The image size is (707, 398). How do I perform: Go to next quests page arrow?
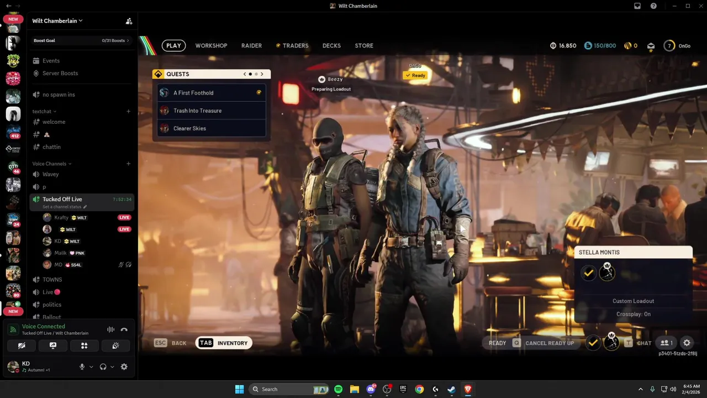[262, 74]
